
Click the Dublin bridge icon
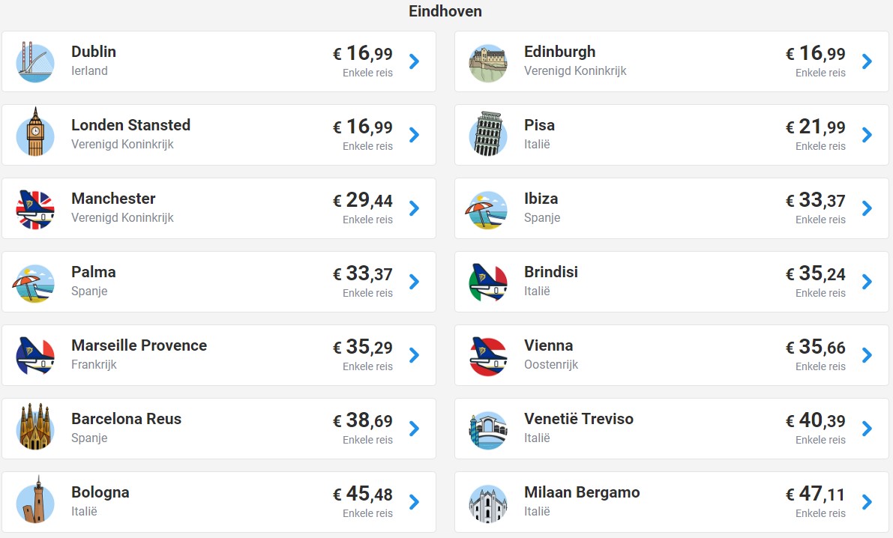pos(35,62)
